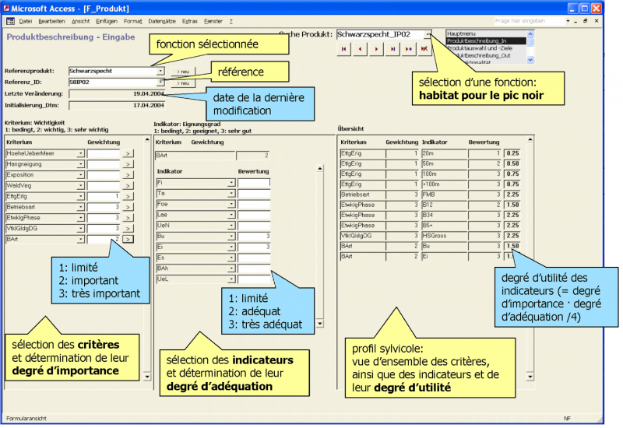
Task: Open the Ansicht menu
Action: [81, 22]
